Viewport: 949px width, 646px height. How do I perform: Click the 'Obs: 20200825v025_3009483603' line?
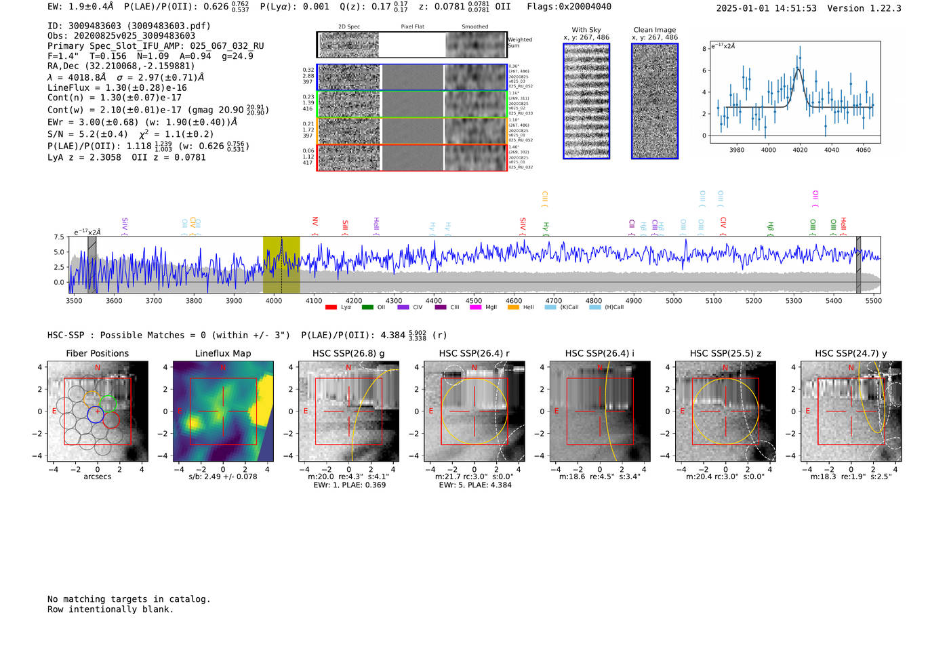[121, 36]
